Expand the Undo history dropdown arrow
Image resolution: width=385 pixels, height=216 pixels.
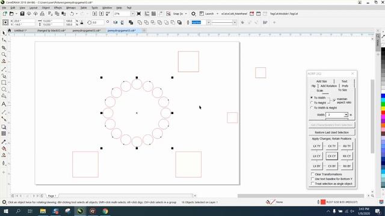coord(76,14)
